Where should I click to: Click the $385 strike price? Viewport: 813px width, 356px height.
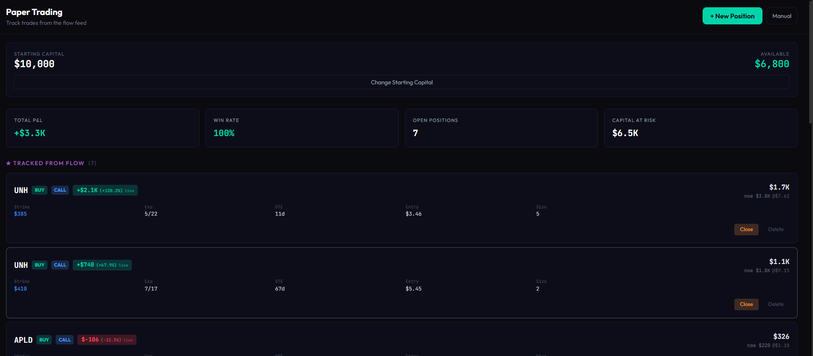pyautogui.click(x=21, y=214)
